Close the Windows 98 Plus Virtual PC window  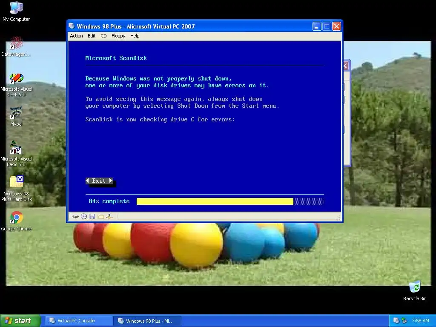336,26
